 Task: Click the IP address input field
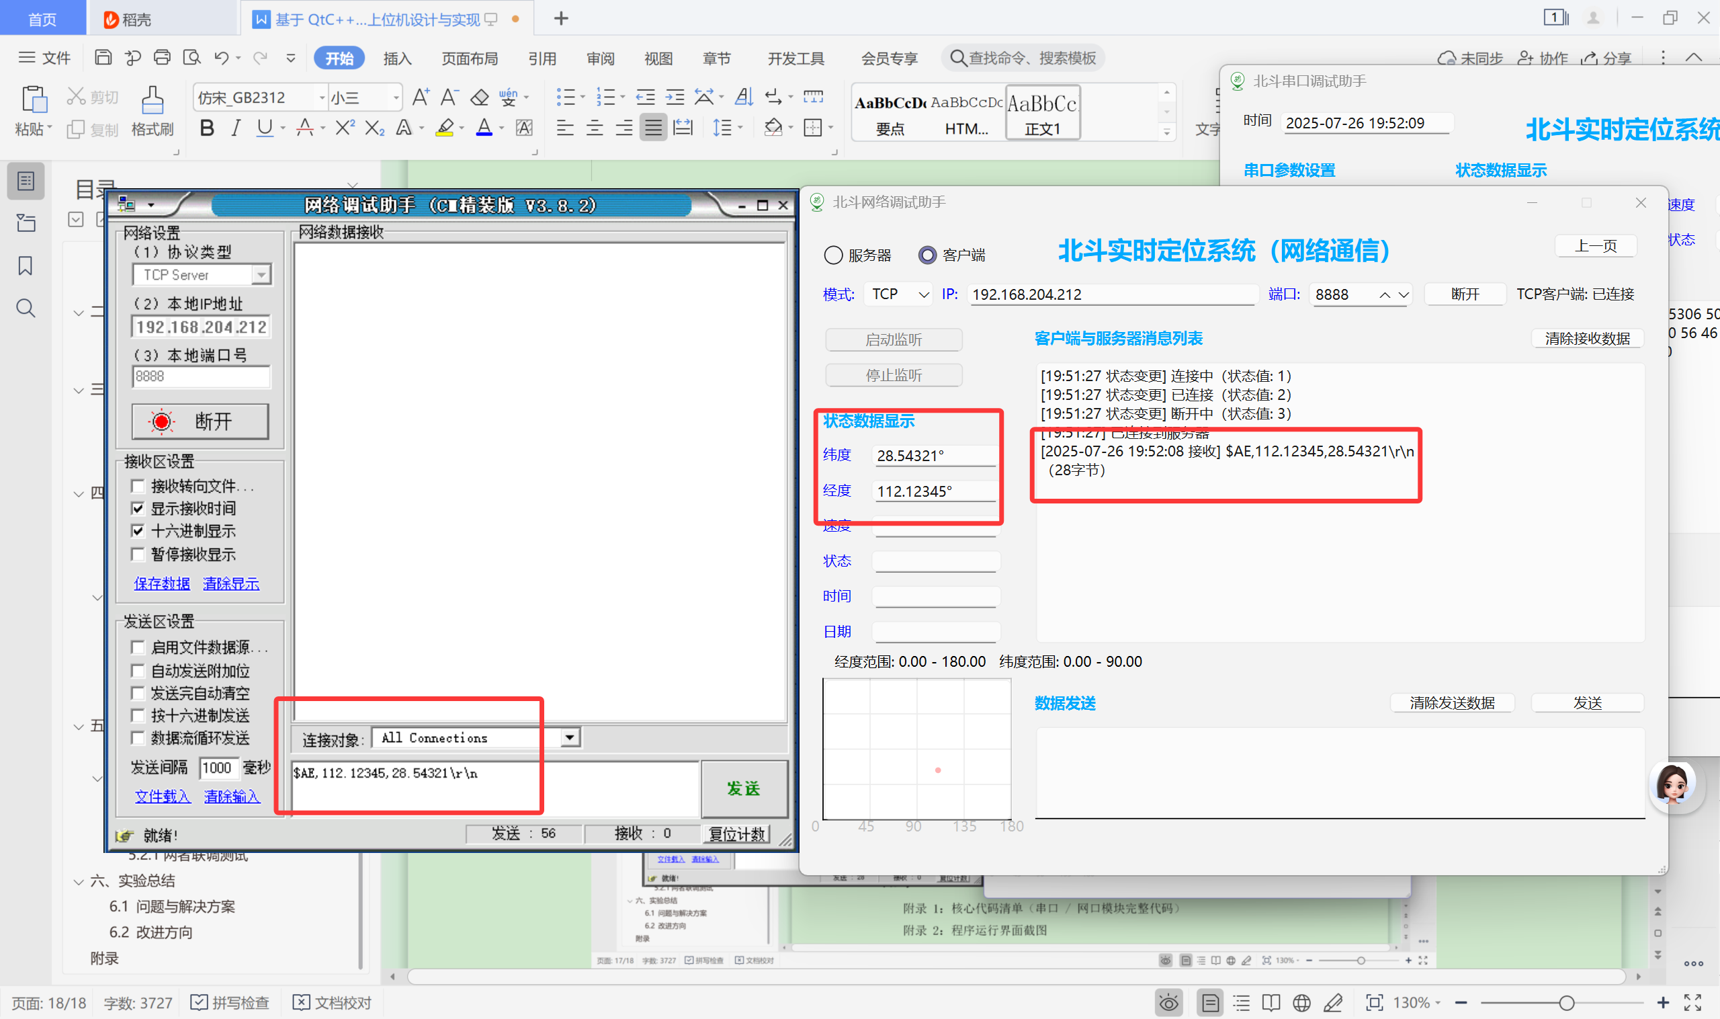pos(1112,294)
